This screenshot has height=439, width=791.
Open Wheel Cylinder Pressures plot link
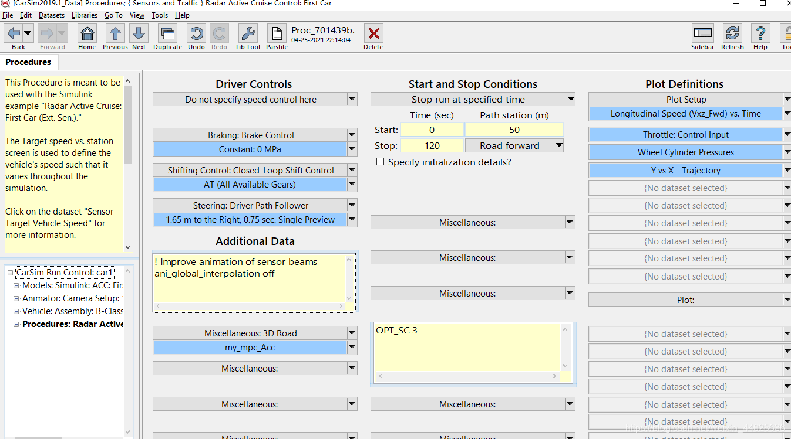pyautogui.click(x=686, y=152)
